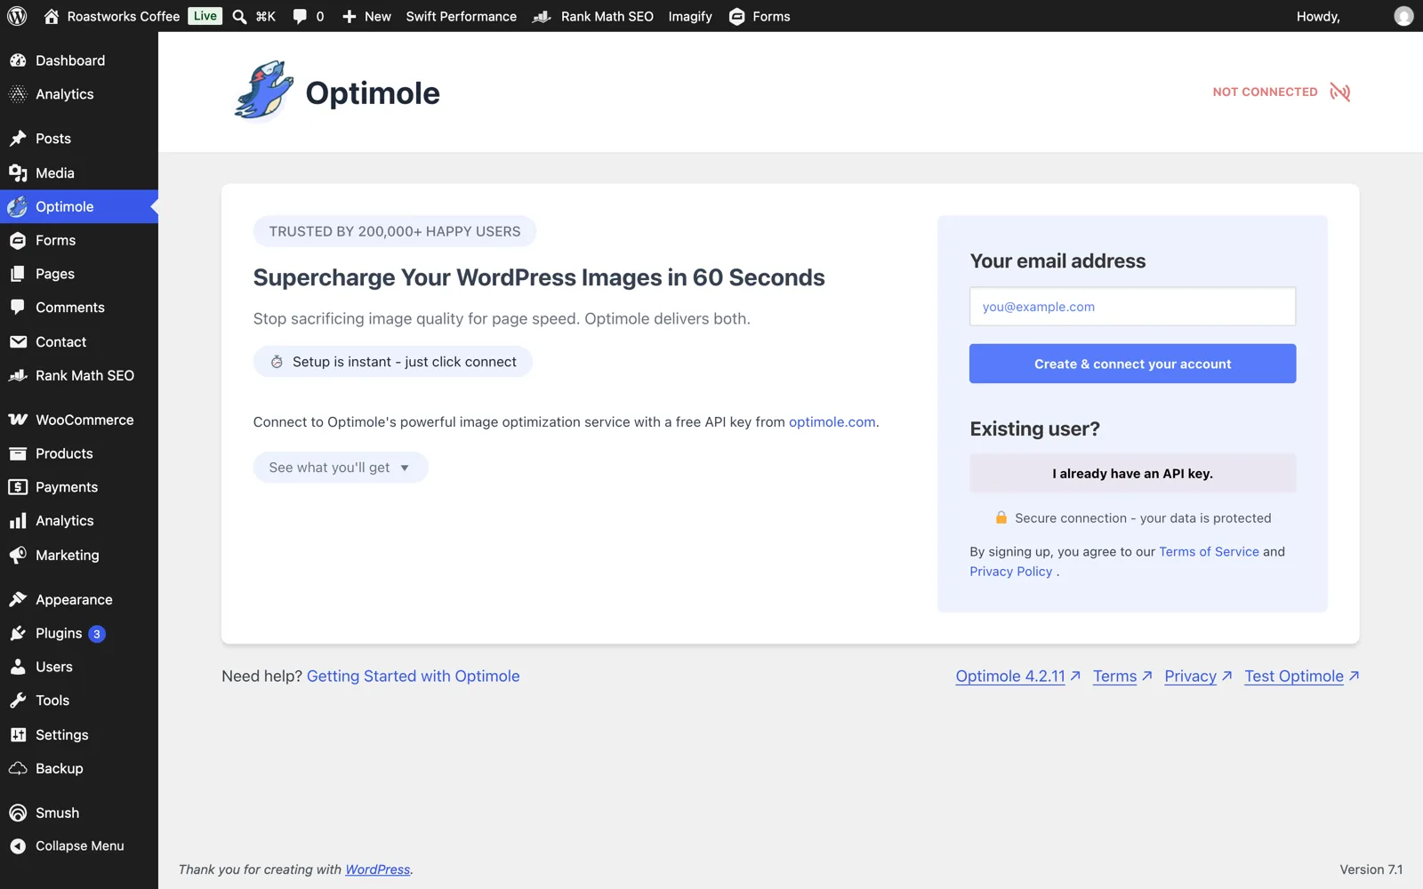Viewport: 1423px width, 889px height.
Task: Click the plus New icon in the admin bar
Action: click(x=349, y=16)
